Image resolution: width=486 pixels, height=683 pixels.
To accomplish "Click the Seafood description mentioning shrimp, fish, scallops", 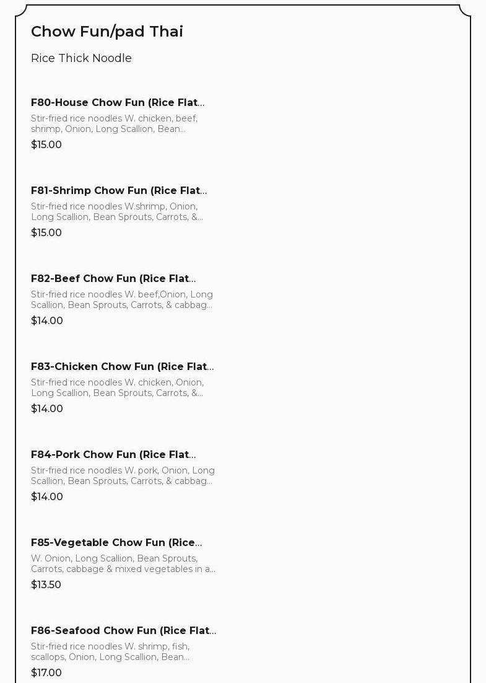I will coord(110,651).
